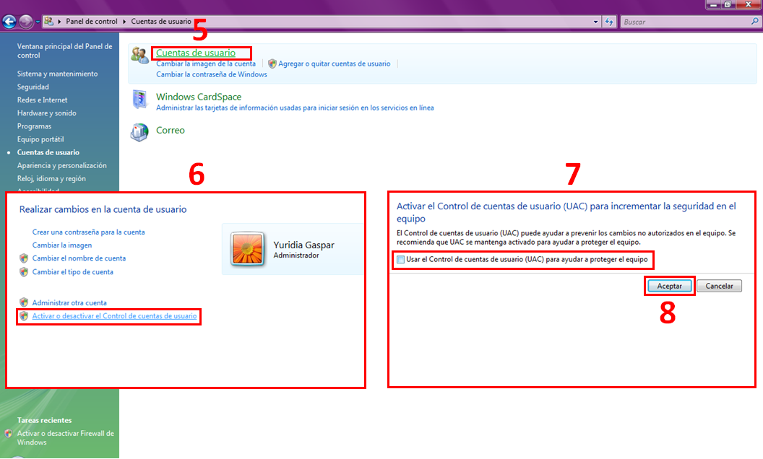Open the 'Windows CardSpace' heading link
Viewport: 763px width, 459px height.
click(x=199, y=97)
